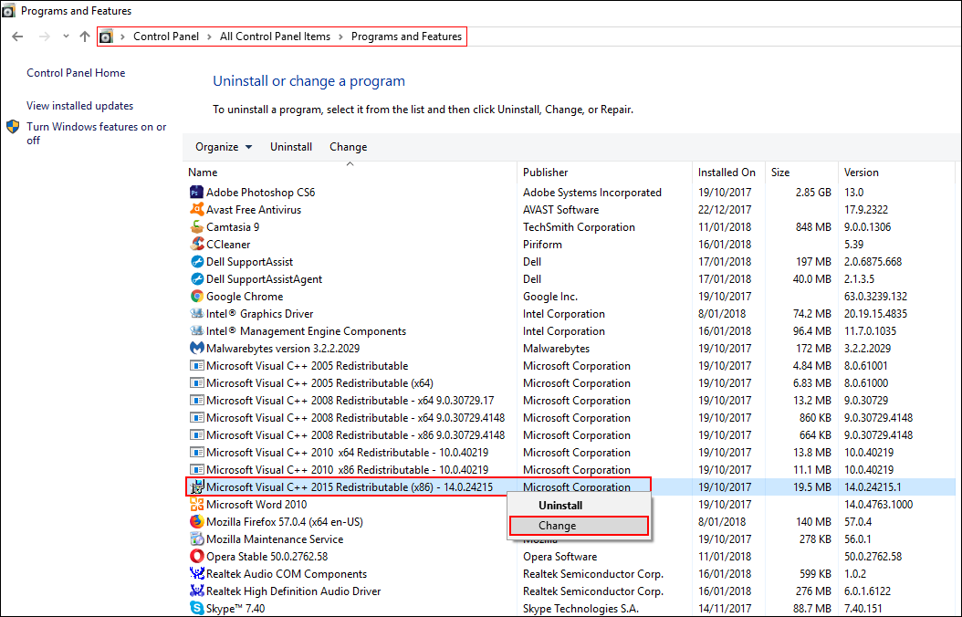The width and height of the screenshot is (962, 617).
Task: Expand the chevron after Control Panel breadcrumb
Action: pyautogui.click(x=209, y=37)
